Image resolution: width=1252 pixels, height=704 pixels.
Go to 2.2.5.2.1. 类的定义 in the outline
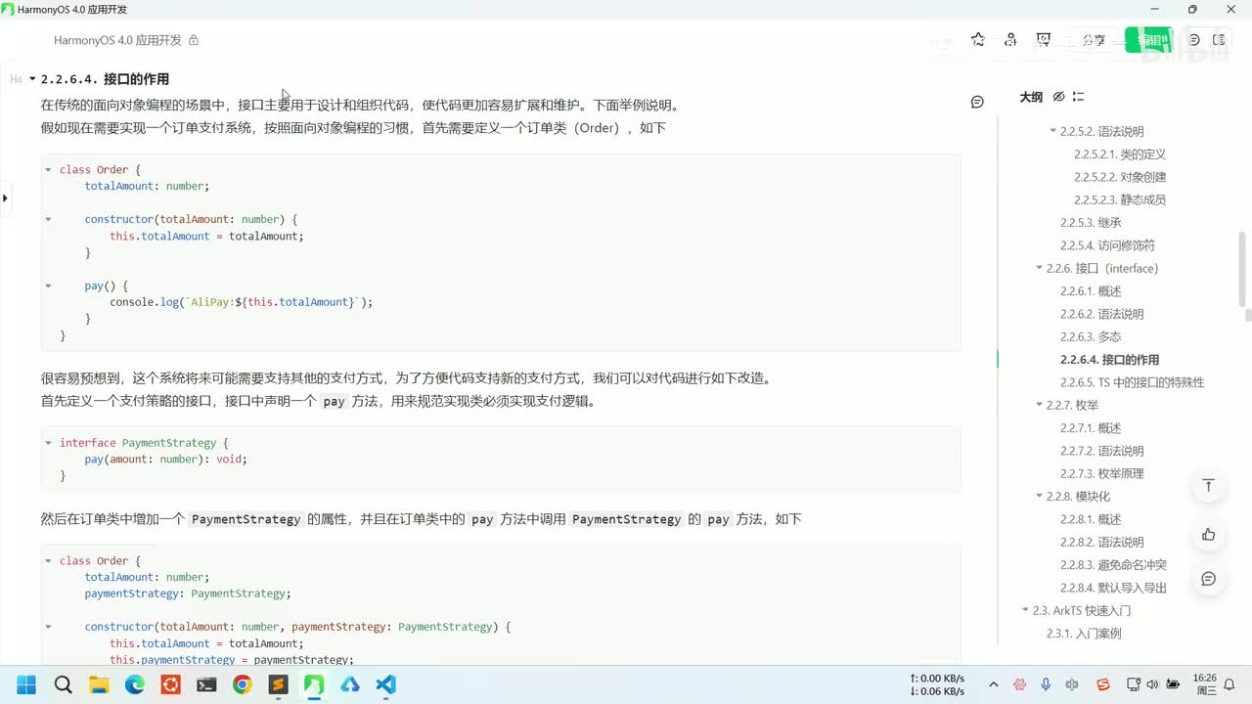coord(1120,154)
